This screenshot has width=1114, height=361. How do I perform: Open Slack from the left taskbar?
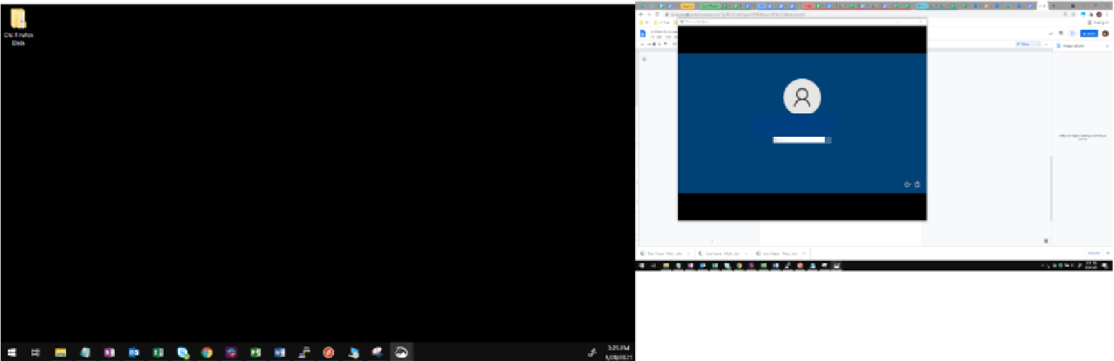point(231,352)
